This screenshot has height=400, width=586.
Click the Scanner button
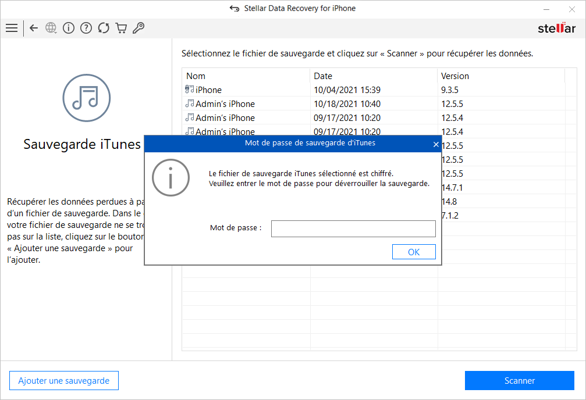520,381
